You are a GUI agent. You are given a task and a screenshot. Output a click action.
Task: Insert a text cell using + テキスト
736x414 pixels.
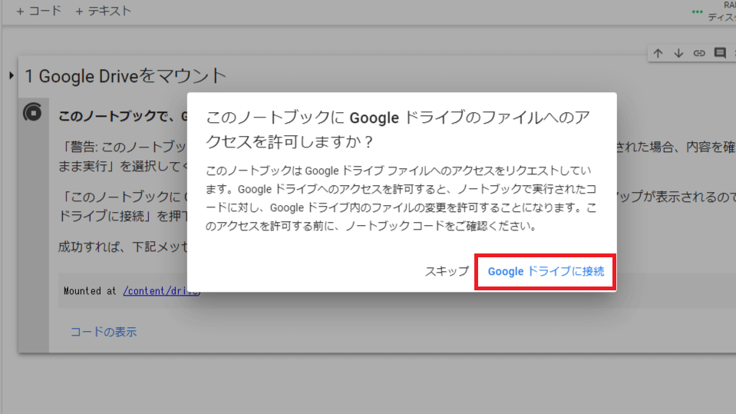[103, 11]
